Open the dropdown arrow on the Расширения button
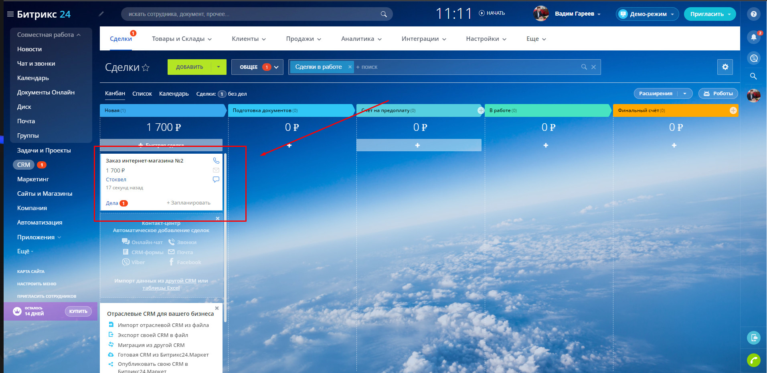The width and height of the screenshot is (767, 373). coord(685,93)
